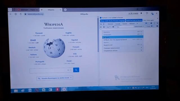Open a new browser tab with plus

(x=65, y=10)
